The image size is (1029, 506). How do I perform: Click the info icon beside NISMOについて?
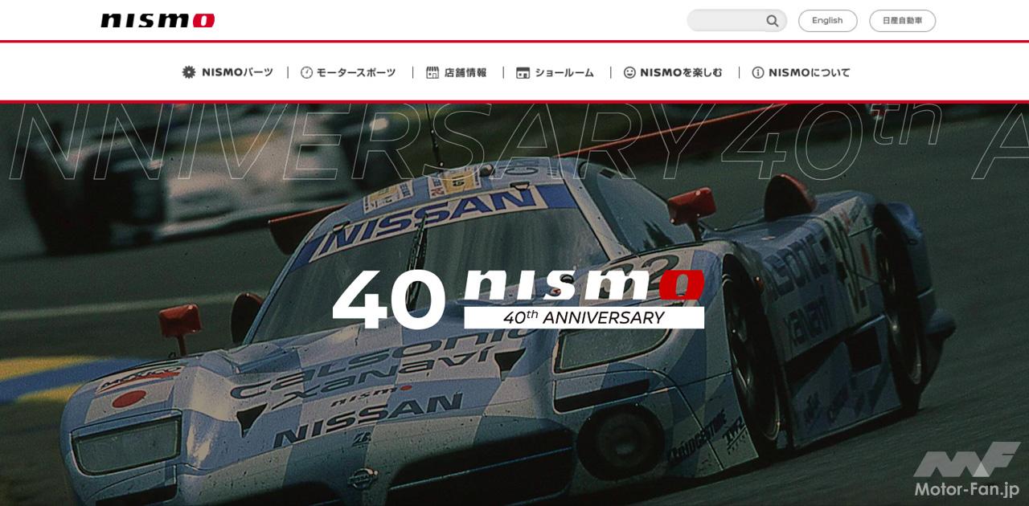757,72
